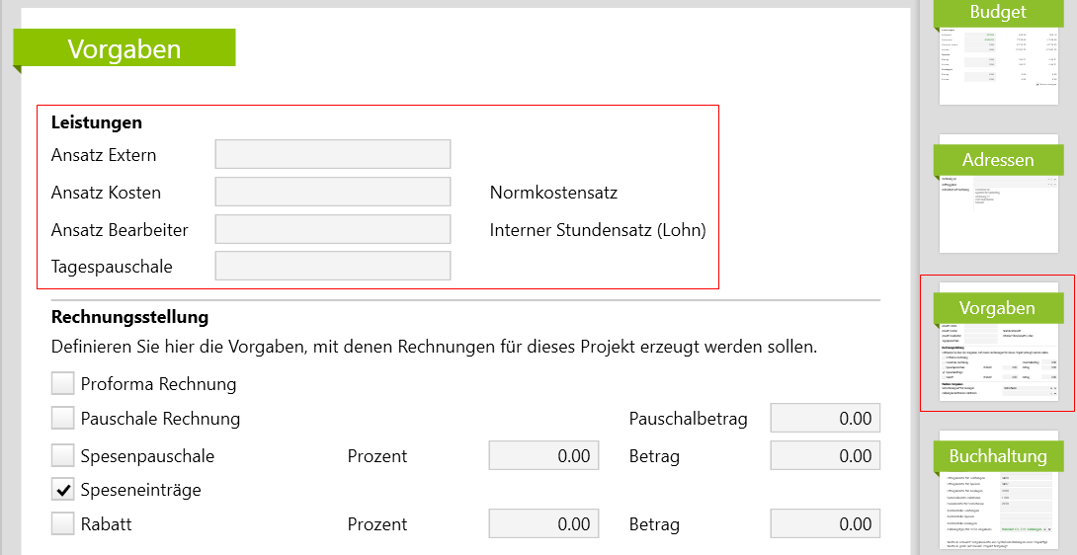Image resolution: width=1077 pixels, height=555 pixels.
Task: Click the green Vorgaben header banner
Action: coord(124,48)
